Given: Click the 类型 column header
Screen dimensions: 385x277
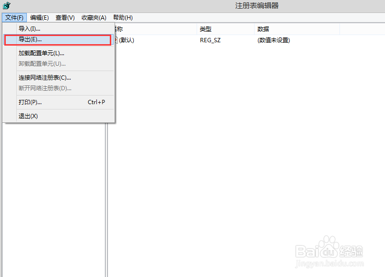Looking at the screenshot, I should point(206,29).
